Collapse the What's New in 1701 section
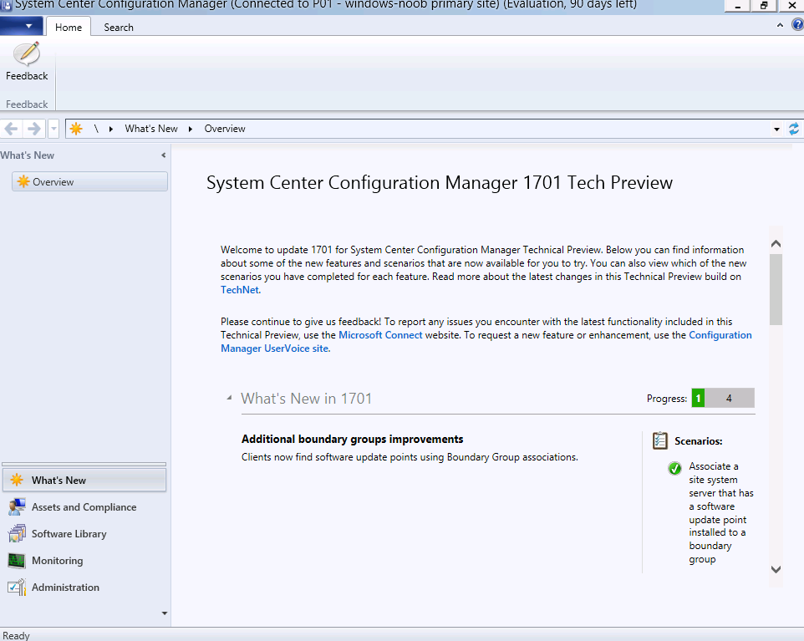The image size is (804, 641). click(229, 398)
